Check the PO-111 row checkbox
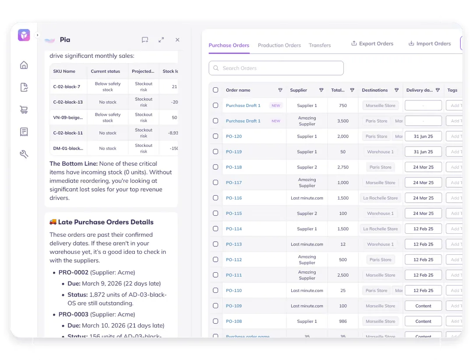This screenshot has height=360, width=473. tap(215, 275)
